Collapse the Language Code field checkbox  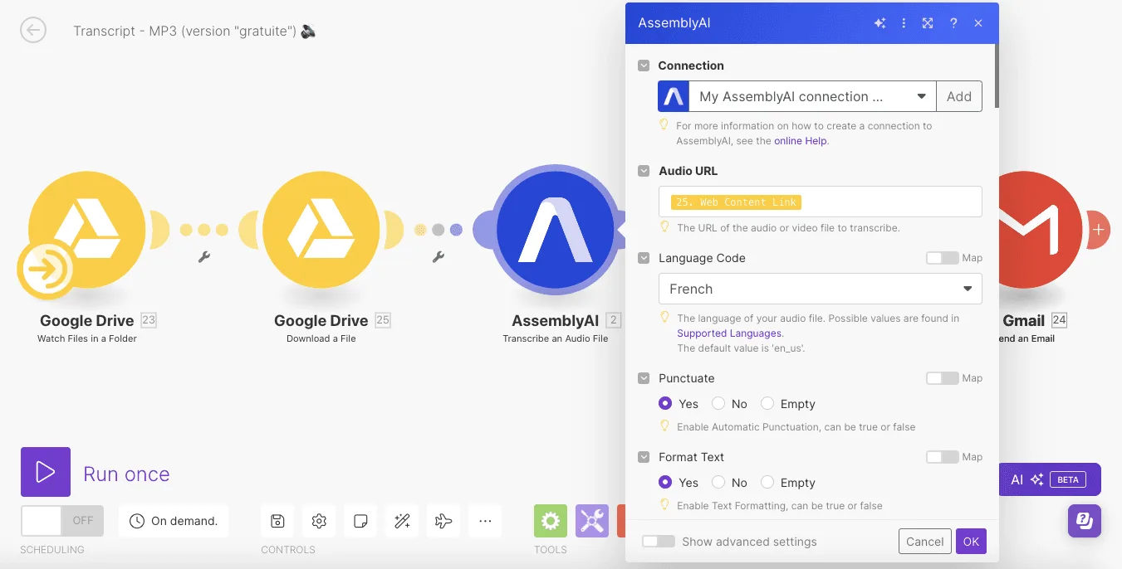(x=644, y=258)
